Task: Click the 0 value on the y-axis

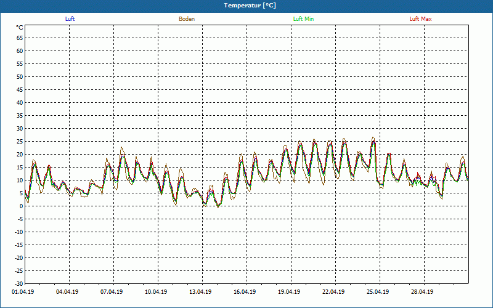Action: [22, 206]
